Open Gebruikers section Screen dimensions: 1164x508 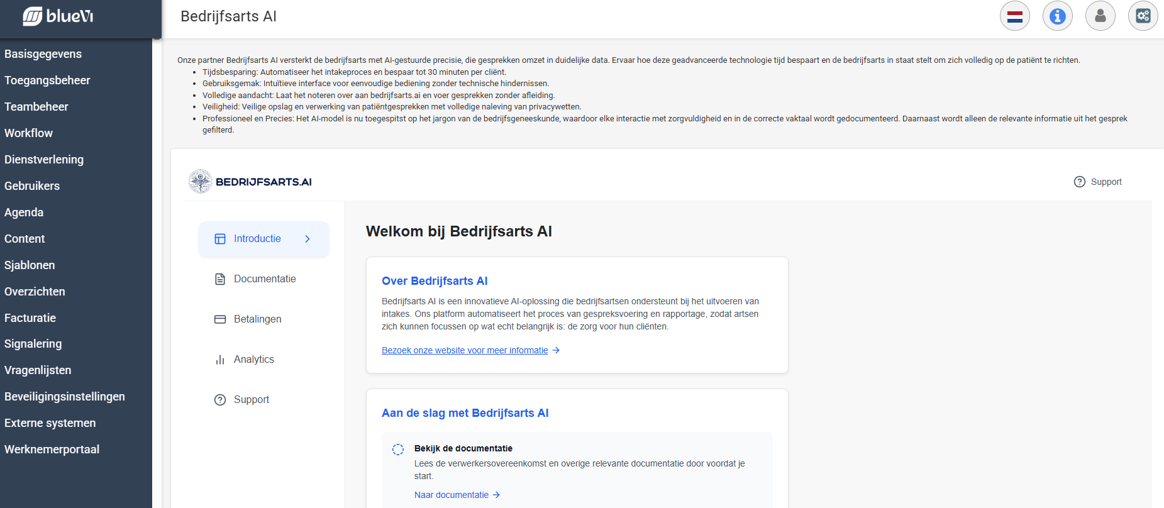coord(32,186)
